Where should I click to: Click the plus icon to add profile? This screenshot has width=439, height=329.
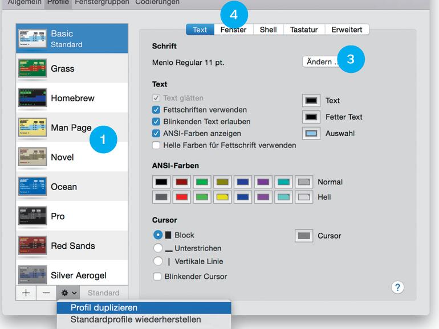pos(26,293)
